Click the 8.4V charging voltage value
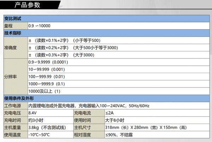Viewport: 212px width, 142px height. click(x=33, y=113)
